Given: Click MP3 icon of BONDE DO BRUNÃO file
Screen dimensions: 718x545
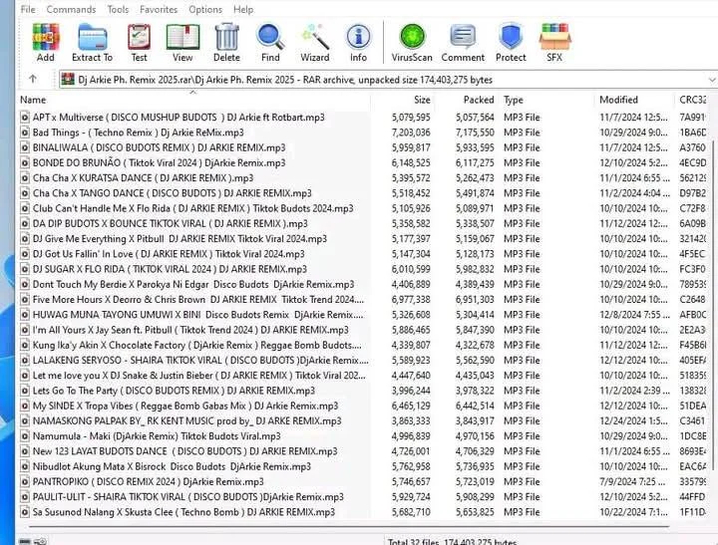Looking at the screenshot, I should 25,163.
